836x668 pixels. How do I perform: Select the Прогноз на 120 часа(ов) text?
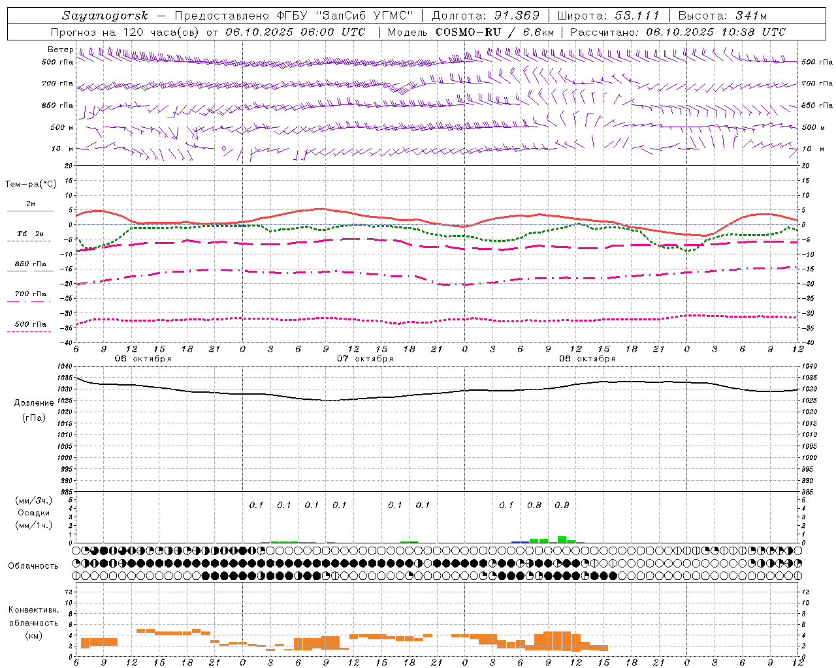127,32
